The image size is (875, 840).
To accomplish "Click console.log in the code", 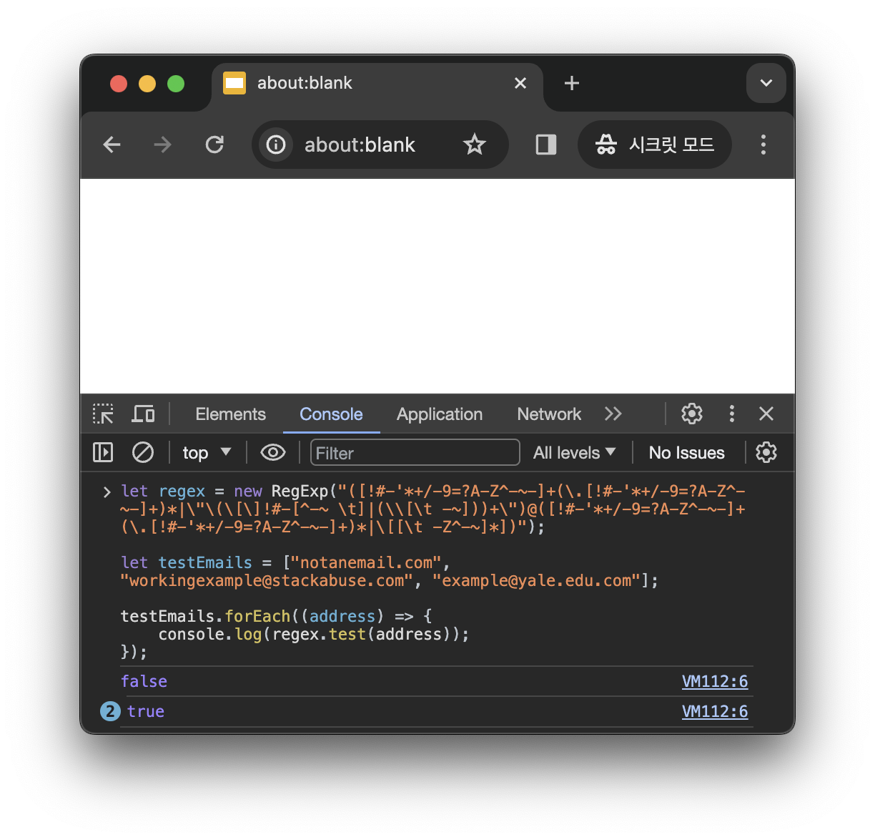I will (210, 634).
